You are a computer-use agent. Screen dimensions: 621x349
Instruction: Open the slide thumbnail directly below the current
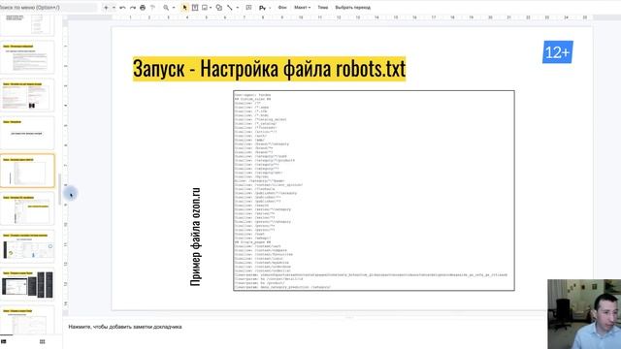[28, 208]
